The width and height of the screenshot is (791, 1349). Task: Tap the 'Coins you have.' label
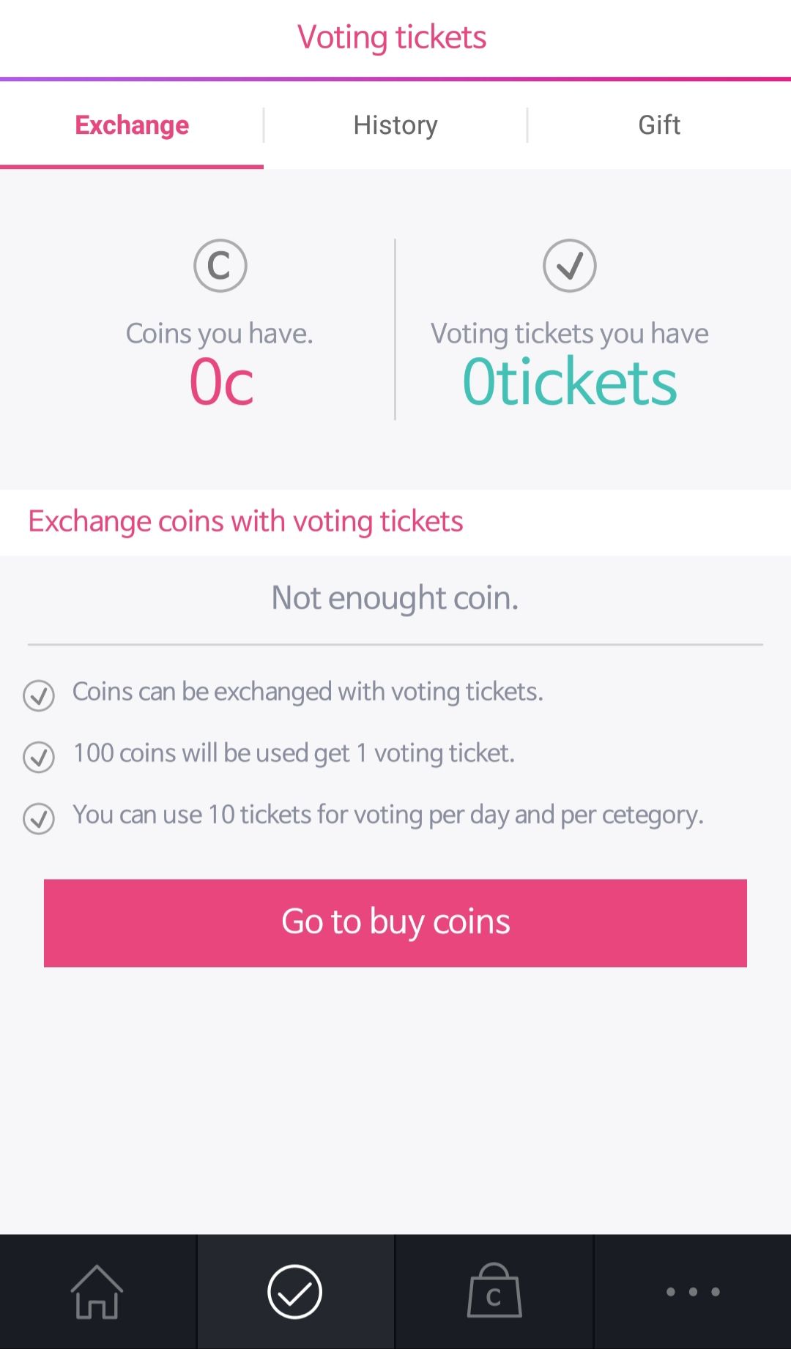(x=220, y=334)
